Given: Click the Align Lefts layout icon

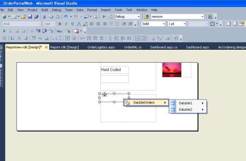Looking at the screenshot, I should coord(12,38).
